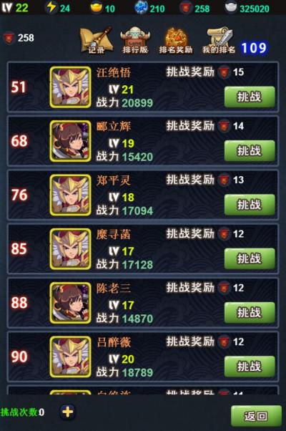
Task: View avatar of 陈老三 at rank 88
Action: tap(70, 303)
